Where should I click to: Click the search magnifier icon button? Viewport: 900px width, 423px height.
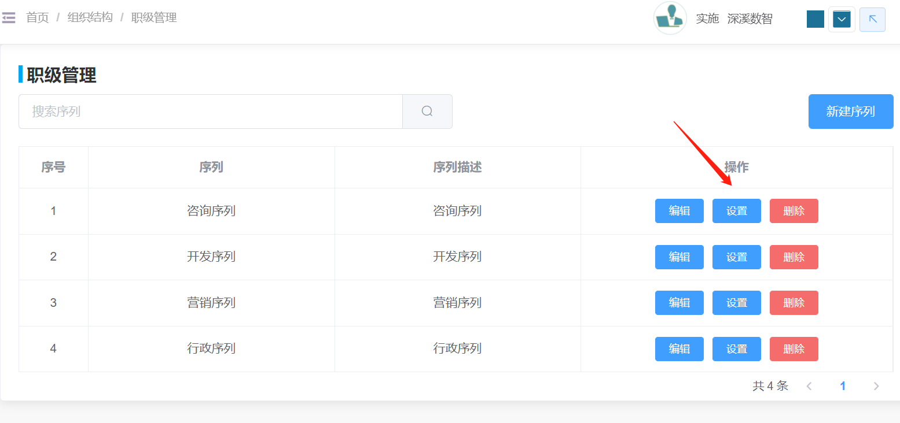coord(427,112)
